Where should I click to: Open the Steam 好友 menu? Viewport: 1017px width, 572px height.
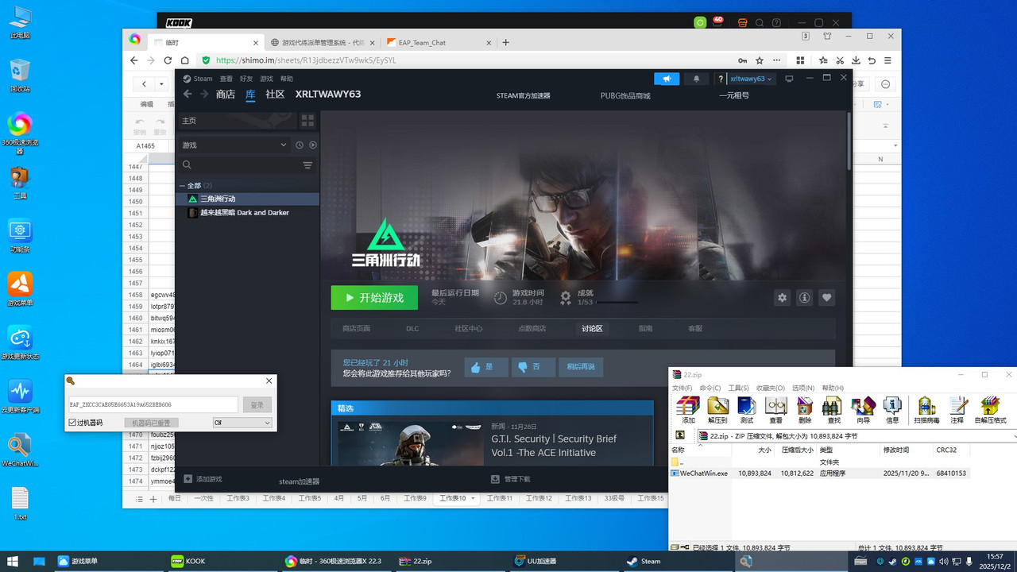(246, 79)
